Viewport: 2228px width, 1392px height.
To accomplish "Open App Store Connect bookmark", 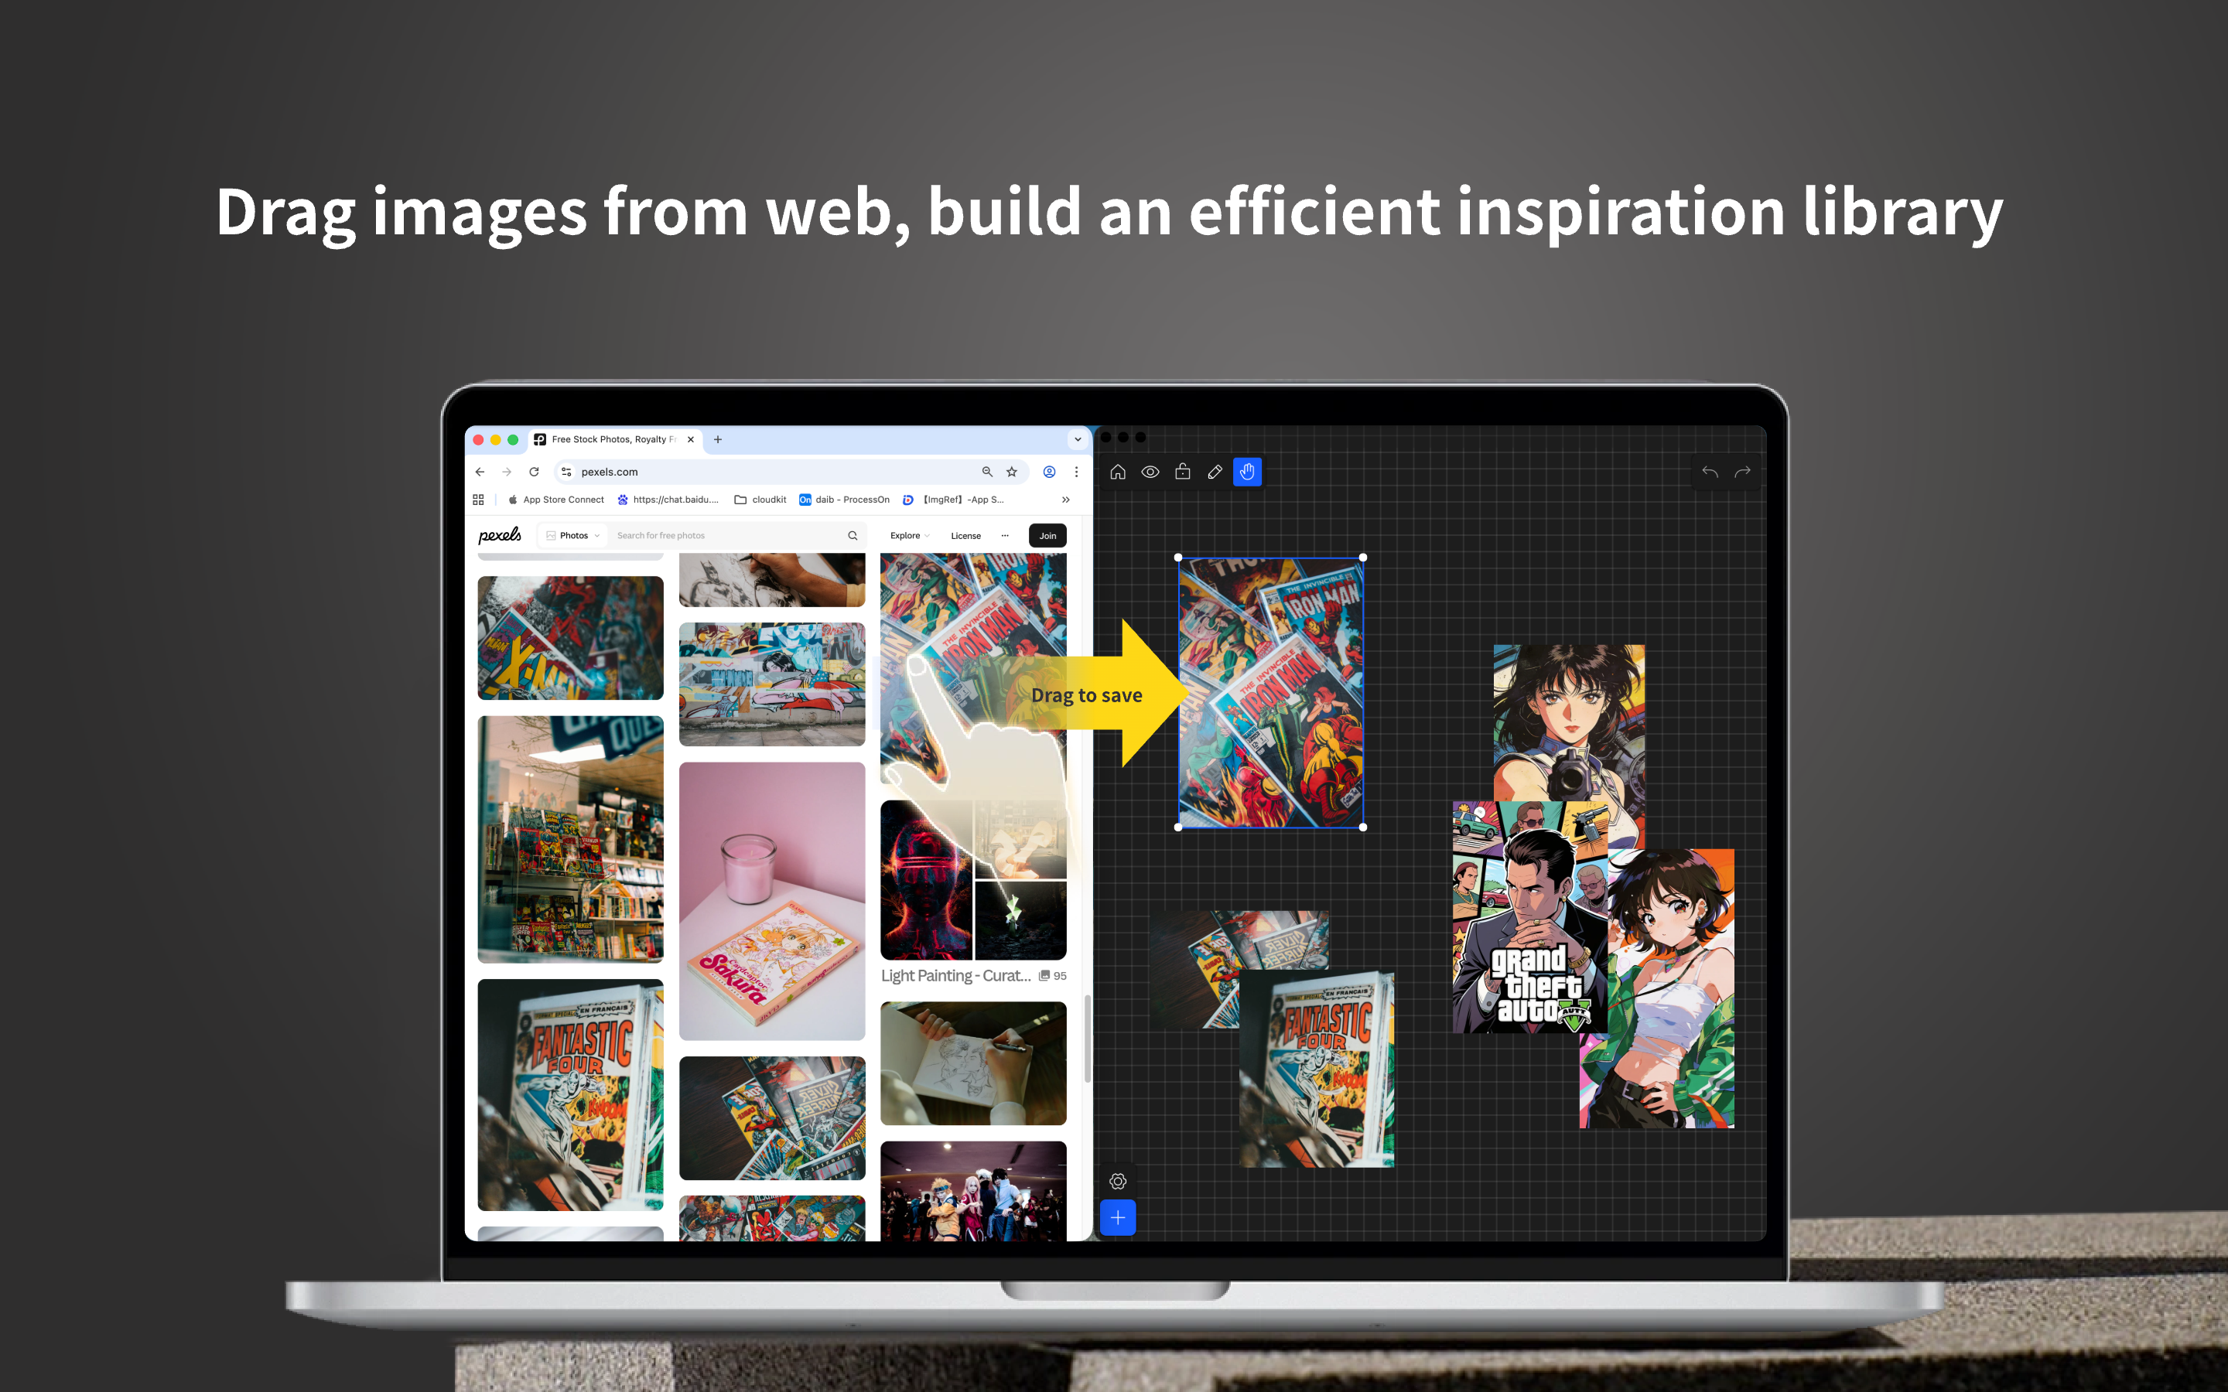I will [x=556, y=500].
